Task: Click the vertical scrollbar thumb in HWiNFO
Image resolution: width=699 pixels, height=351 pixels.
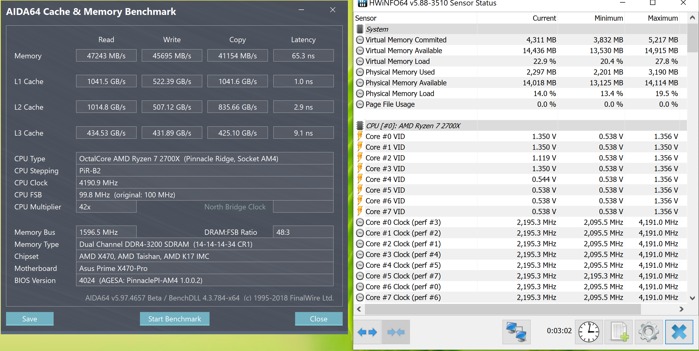Action: [x=692, y=38]
